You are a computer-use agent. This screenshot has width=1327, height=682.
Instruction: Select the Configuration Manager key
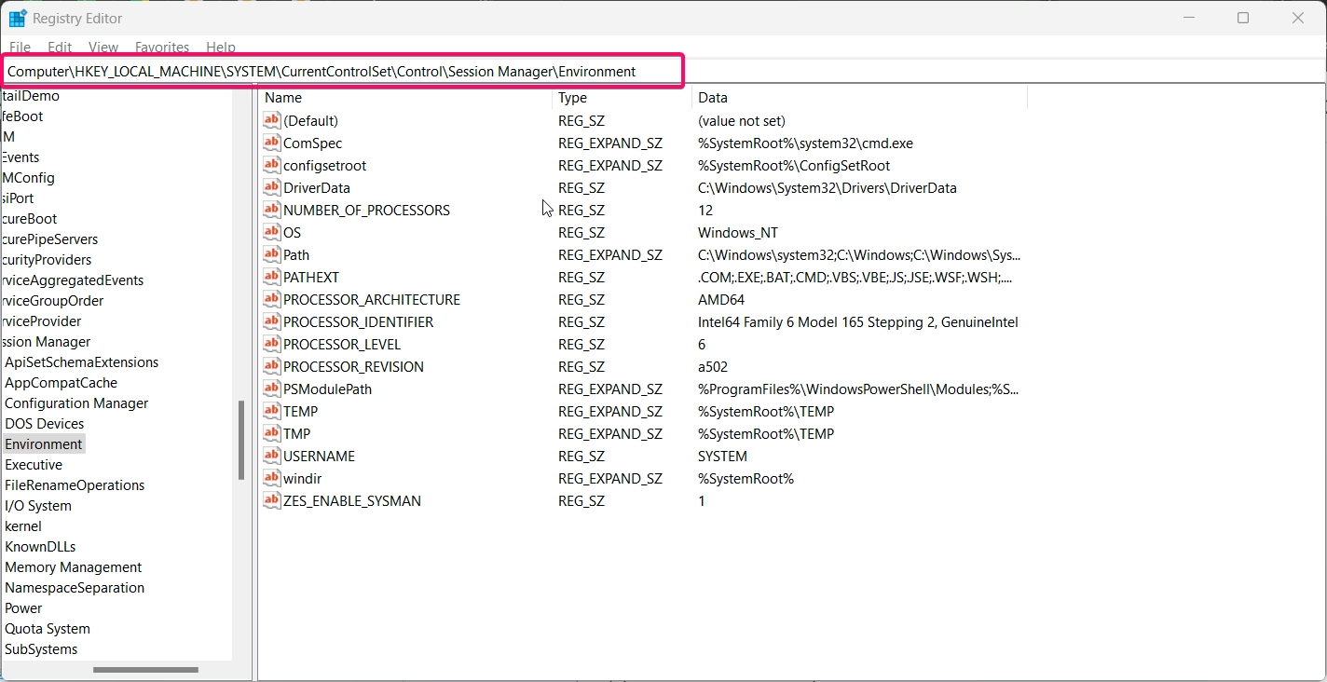(x=76, y=403)
